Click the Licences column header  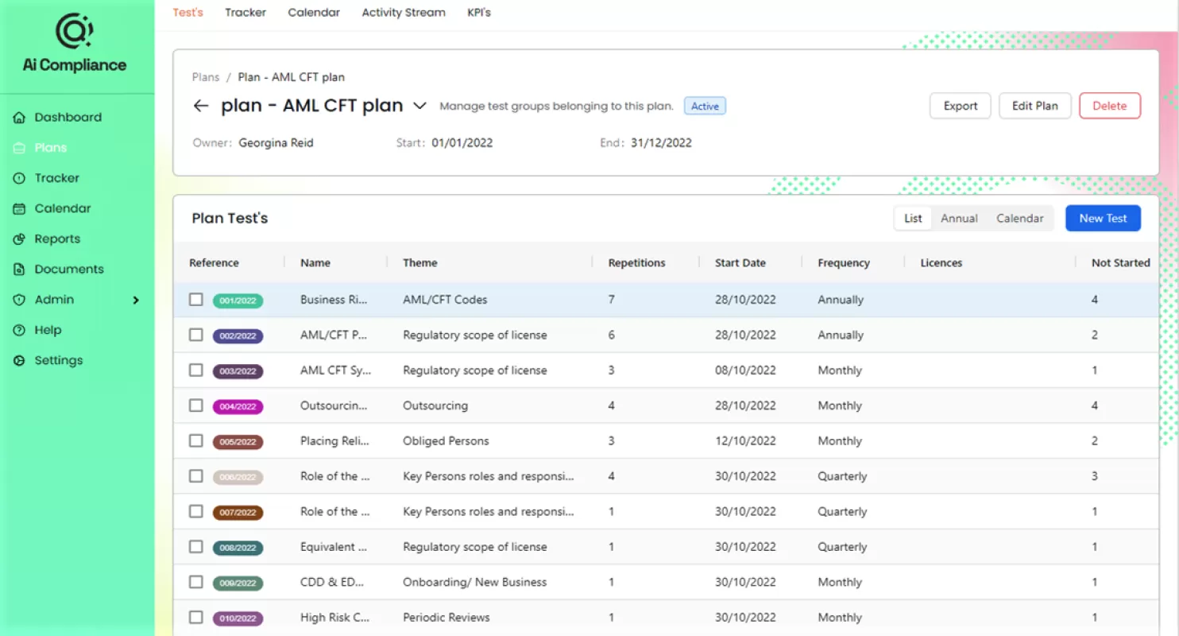[x=941, y=263]
